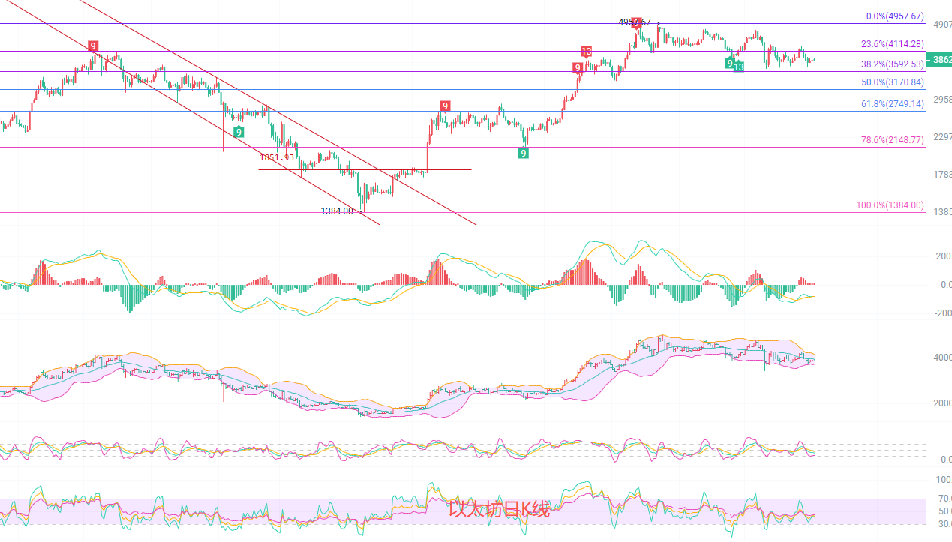Screen dimensions: 952x542
Task: Click the green current price tag 3862
Action: [941, 60]
